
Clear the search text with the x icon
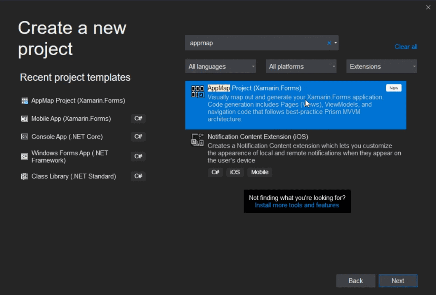329,43
